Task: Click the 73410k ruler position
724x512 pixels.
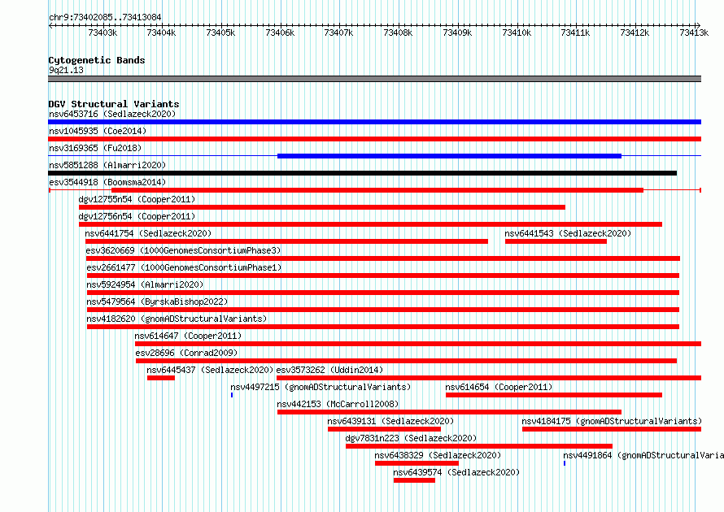Action: pos(517,33)
